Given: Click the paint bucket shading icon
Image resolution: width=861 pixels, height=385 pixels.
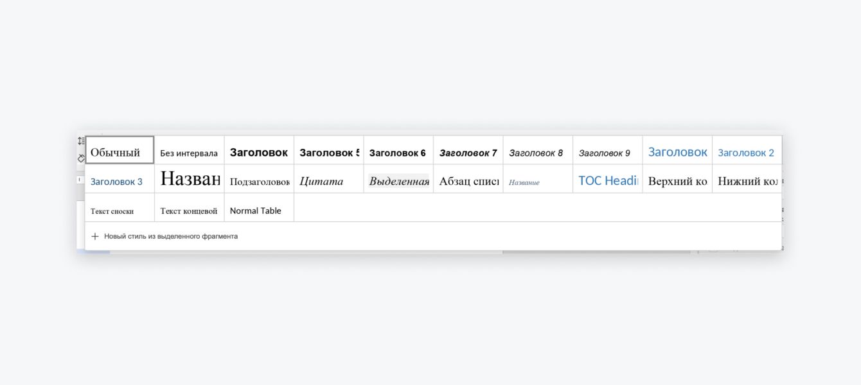Looking at the screenshot, I should click(81, 158).
